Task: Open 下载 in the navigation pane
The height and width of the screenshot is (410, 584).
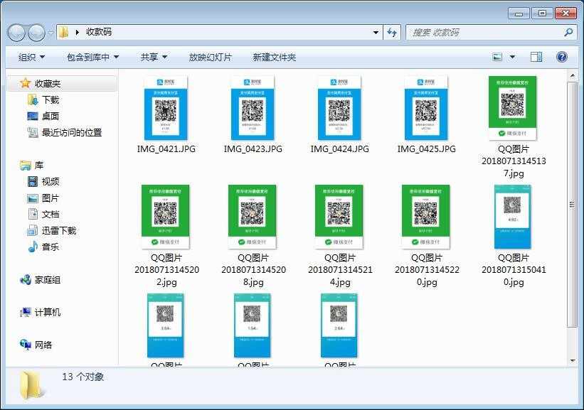Action: tap(51, 100)
